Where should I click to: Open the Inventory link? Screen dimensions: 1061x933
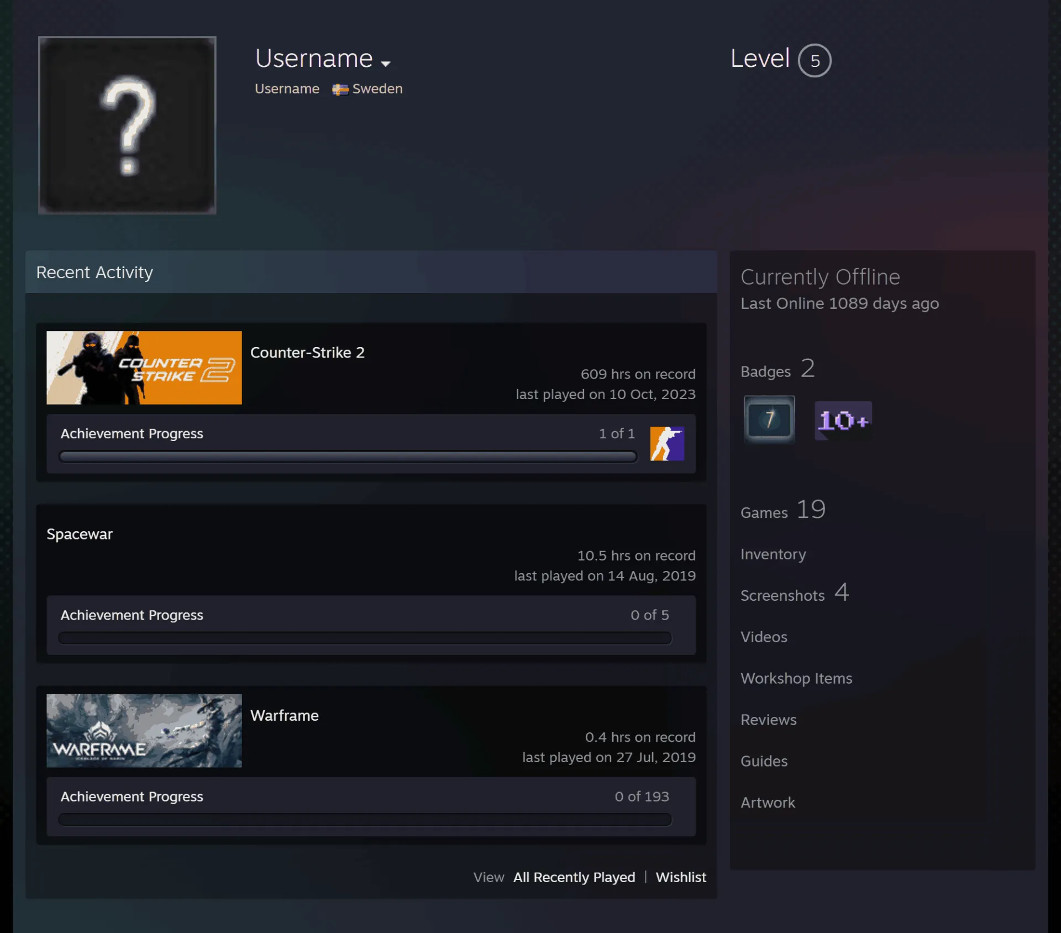[x=773, y=554]
